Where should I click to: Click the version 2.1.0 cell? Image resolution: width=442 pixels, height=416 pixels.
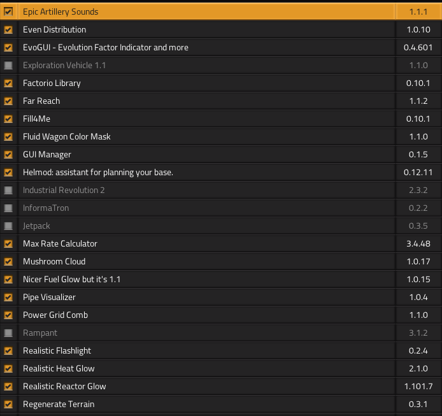[418, 368]
